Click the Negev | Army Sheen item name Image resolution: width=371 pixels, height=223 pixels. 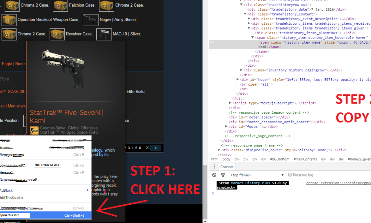pos(118,20)
